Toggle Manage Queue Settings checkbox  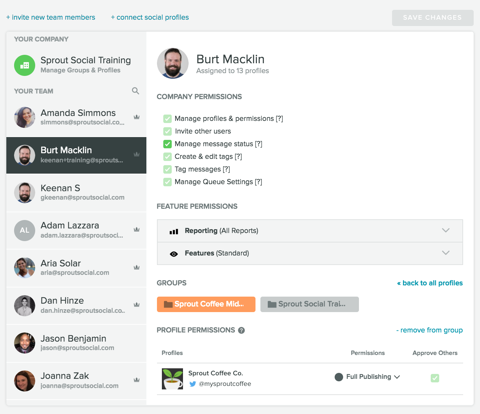click(x=168, y=182)
